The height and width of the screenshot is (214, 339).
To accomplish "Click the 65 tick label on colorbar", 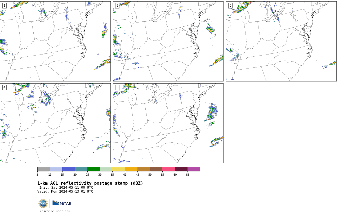I will tap(188, 175).
